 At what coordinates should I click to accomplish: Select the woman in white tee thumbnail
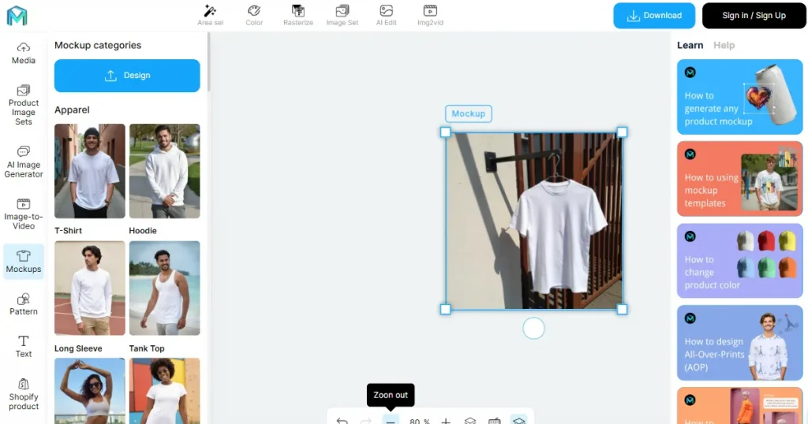164,391
